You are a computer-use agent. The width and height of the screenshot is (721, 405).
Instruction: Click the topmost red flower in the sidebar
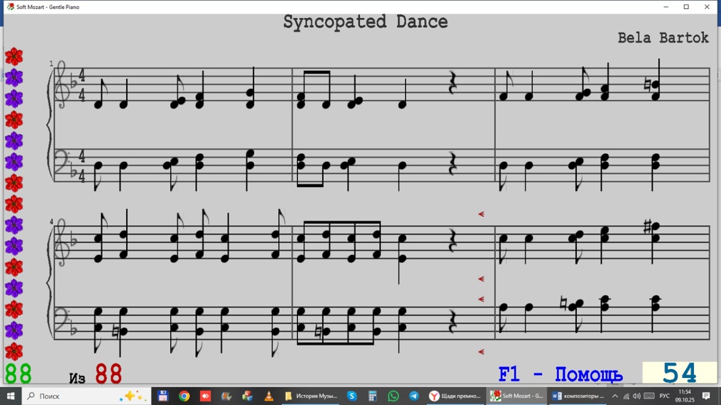pos(14,56)
